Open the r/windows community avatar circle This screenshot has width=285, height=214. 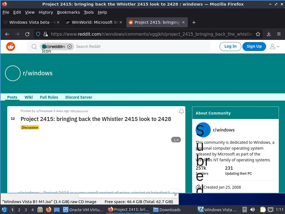pyautogui.click(x=13, y=73)
